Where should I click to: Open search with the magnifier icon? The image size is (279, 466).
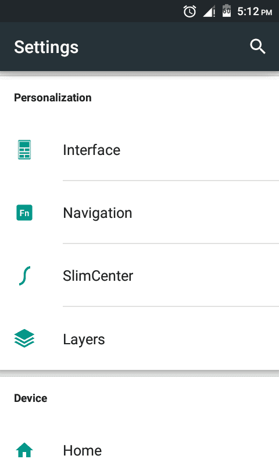point(257,47)
